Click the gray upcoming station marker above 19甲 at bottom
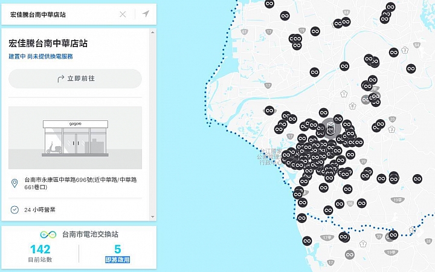This screenshot has height=272, width=435. (x=350, y=254)
